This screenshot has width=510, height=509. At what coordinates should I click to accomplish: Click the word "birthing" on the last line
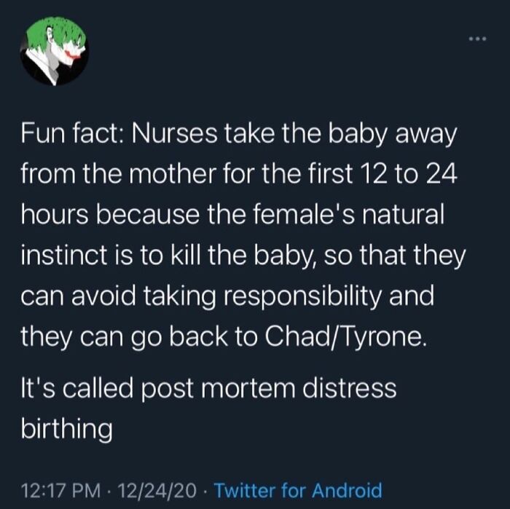point(67,430)
